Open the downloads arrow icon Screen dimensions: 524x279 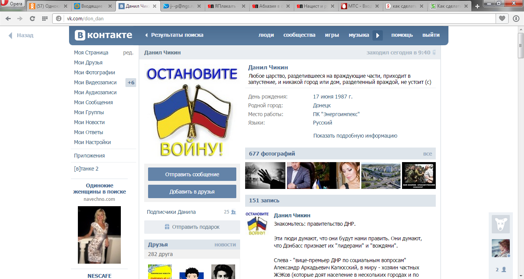[516, 18]
